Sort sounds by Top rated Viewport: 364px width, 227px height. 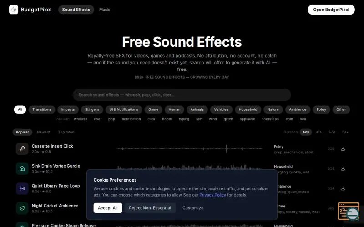pos(66,132)
